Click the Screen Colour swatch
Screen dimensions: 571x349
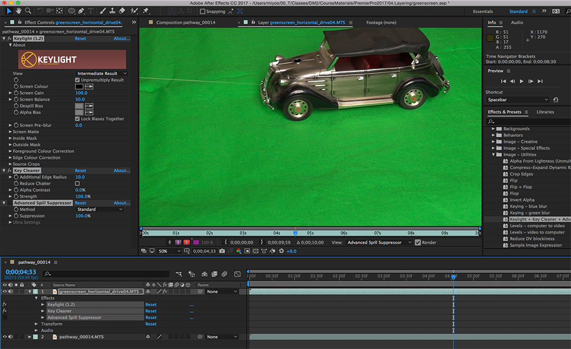tap(79, 87)
